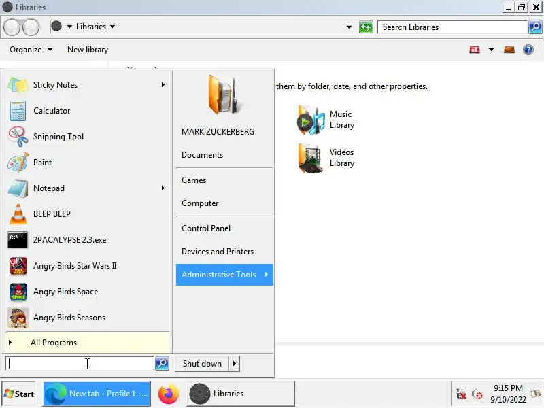This screenshot has width=544, height=408.
Task: Open Devices and Printers
Action: pyautogui.click(x=218, y=252)
